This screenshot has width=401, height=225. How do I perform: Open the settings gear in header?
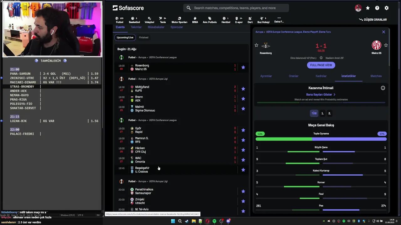387,8
